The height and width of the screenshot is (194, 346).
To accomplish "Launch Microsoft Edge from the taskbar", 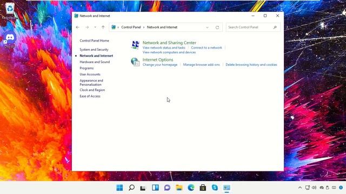I will [x=191, y=188].
